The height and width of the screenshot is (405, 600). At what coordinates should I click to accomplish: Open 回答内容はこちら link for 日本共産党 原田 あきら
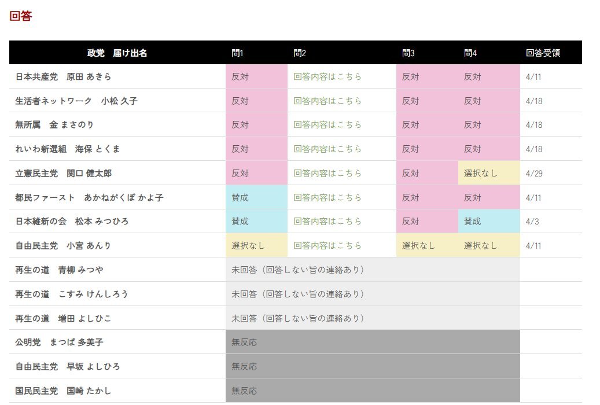click(x=327, y=76)
